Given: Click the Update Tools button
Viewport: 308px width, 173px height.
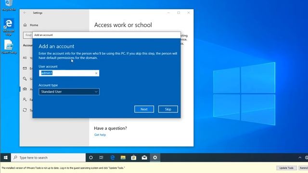Looking at the screenshot, I should [286, 168].
